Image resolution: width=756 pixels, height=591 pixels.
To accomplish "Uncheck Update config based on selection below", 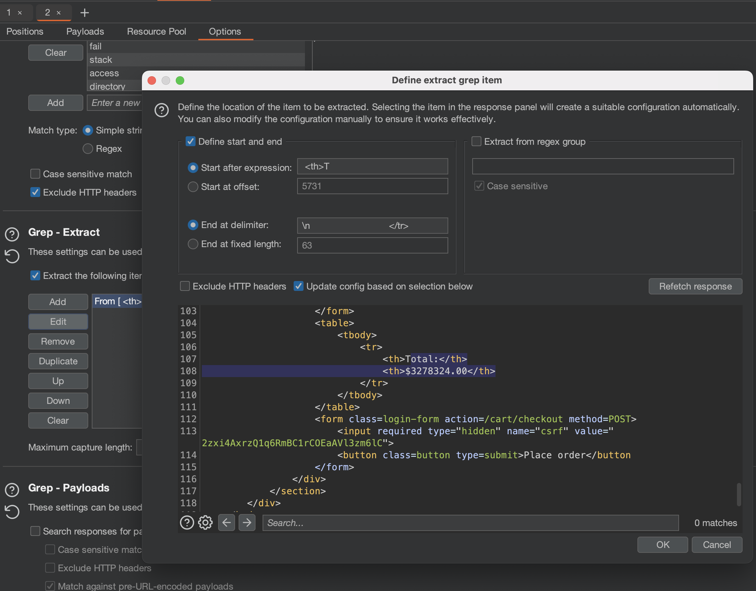I will tap(299, 286).
